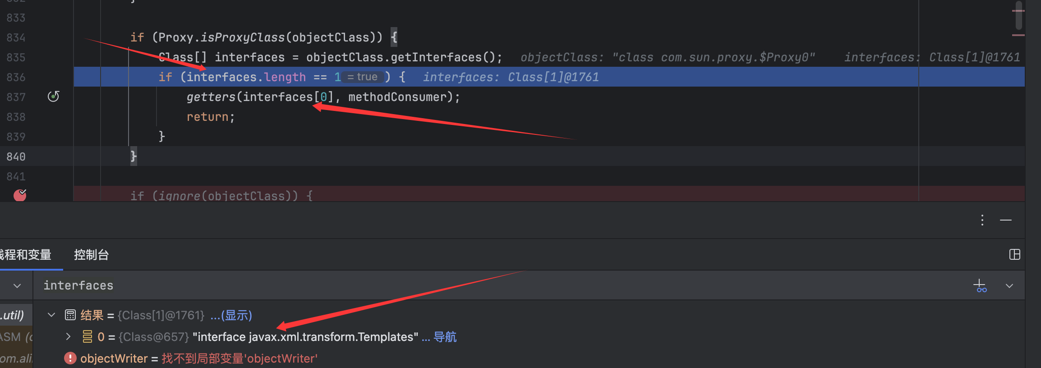Click the calculator icon beside 结果

click(70, 315)
